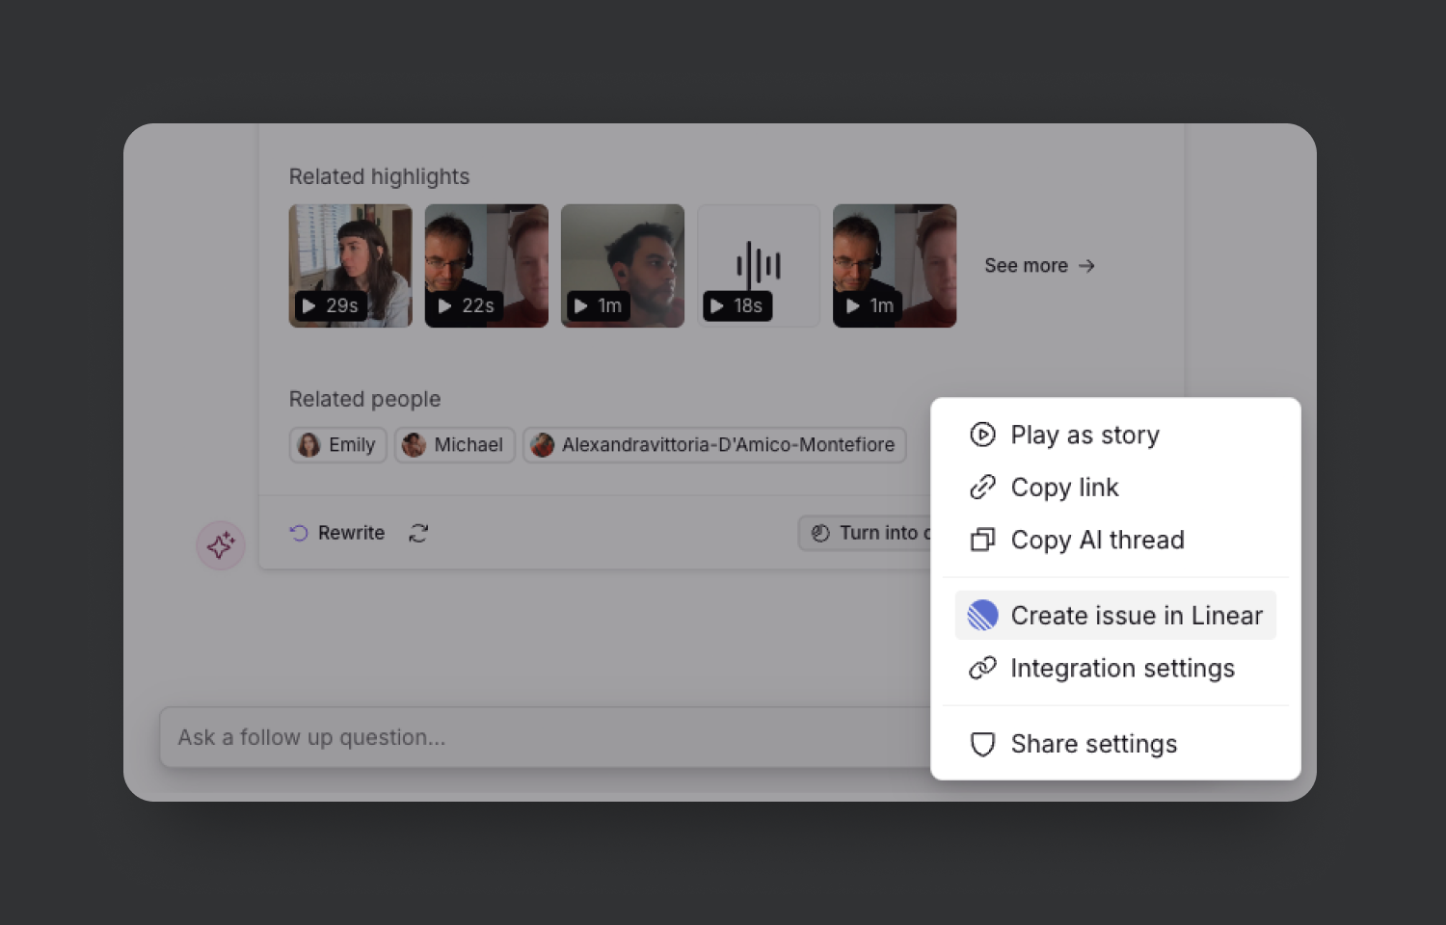The height and width of the screenshot is (925, 1446).
Task: Play the 18s audio highlight thumbnail
Action: point(759,266)
